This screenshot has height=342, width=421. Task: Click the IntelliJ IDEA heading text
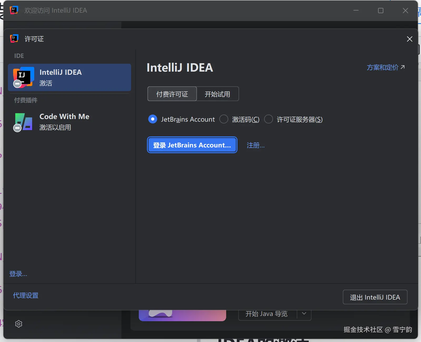[x=180, y=68]
